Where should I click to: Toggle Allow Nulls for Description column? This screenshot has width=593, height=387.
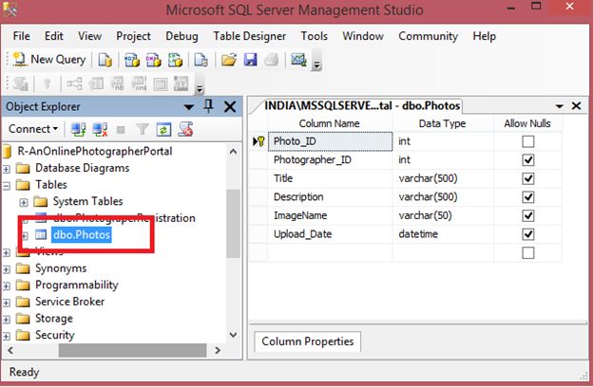click(x=528, y=197)
